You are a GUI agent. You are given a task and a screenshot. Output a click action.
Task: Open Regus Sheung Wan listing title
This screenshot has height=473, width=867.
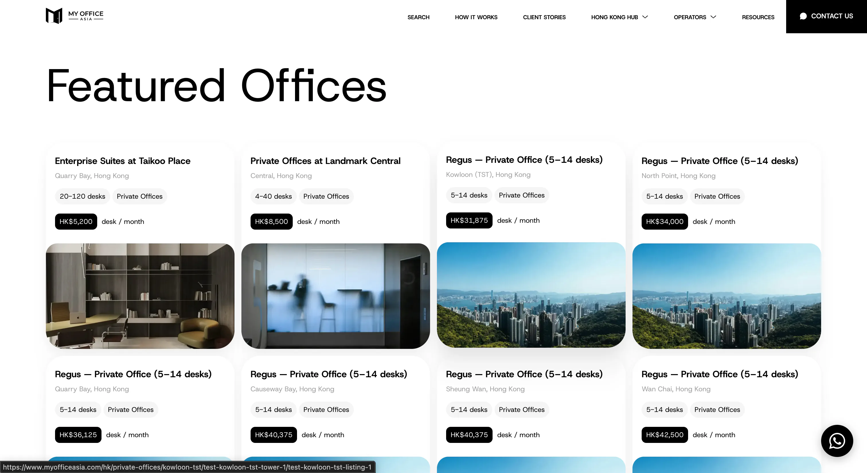coord(524,374)
